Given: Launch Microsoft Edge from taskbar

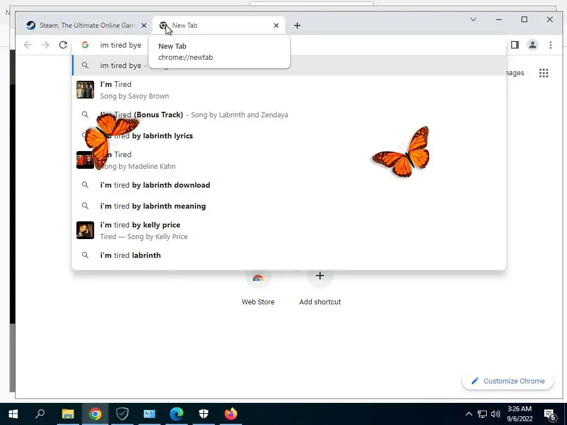Looking at the screenshot, I should (x=177, y=414).
